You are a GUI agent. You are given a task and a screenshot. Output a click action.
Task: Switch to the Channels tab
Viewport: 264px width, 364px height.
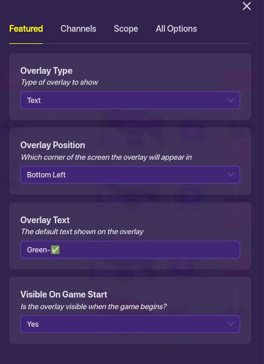[78, 29]
